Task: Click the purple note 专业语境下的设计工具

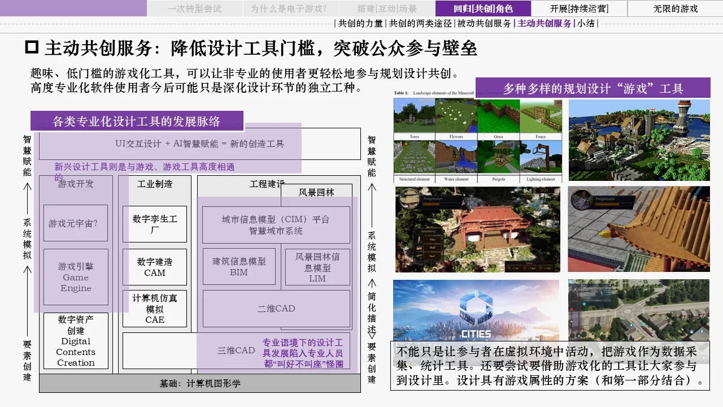Action: [303, 353]
